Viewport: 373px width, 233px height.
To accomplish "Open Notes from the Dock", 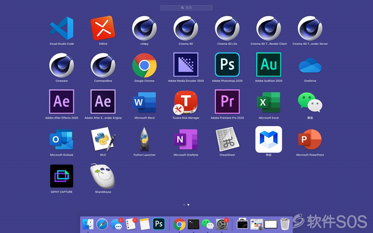I will click(145, 224).
